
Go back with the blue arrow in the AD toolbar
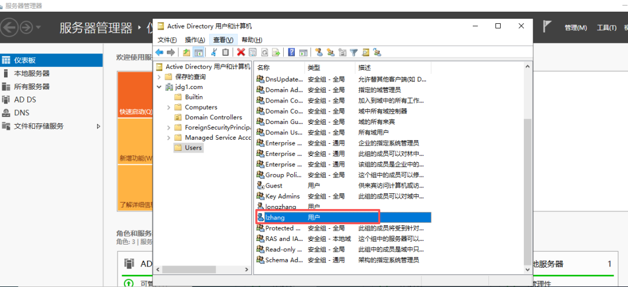tap(159, 52)
